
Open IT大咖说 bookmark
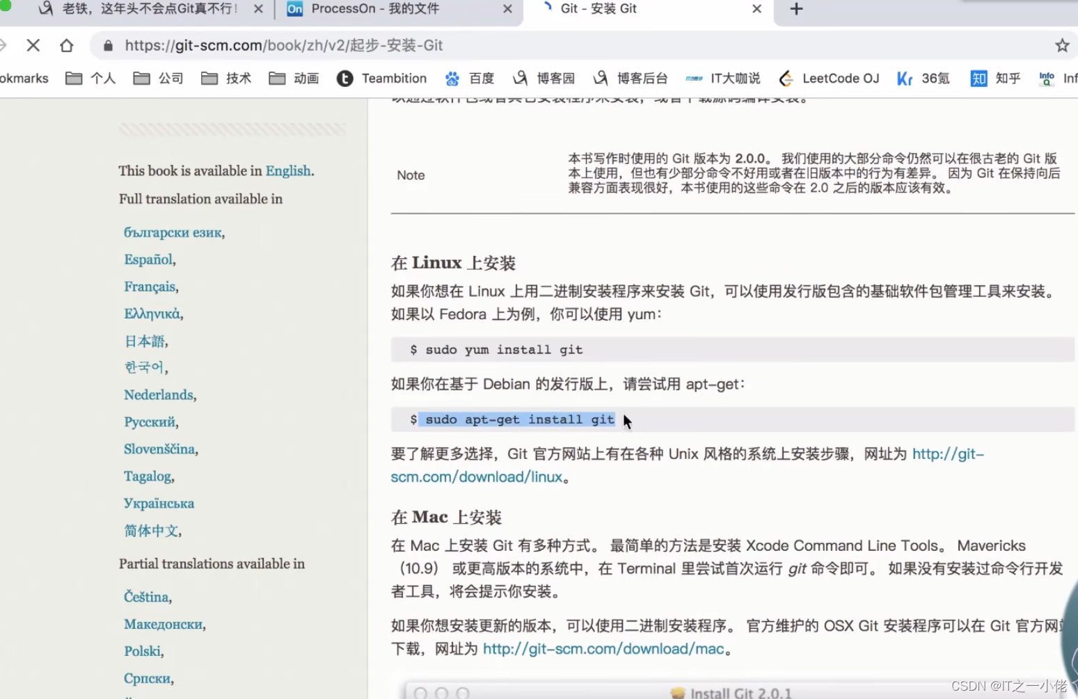pos(723,79)
